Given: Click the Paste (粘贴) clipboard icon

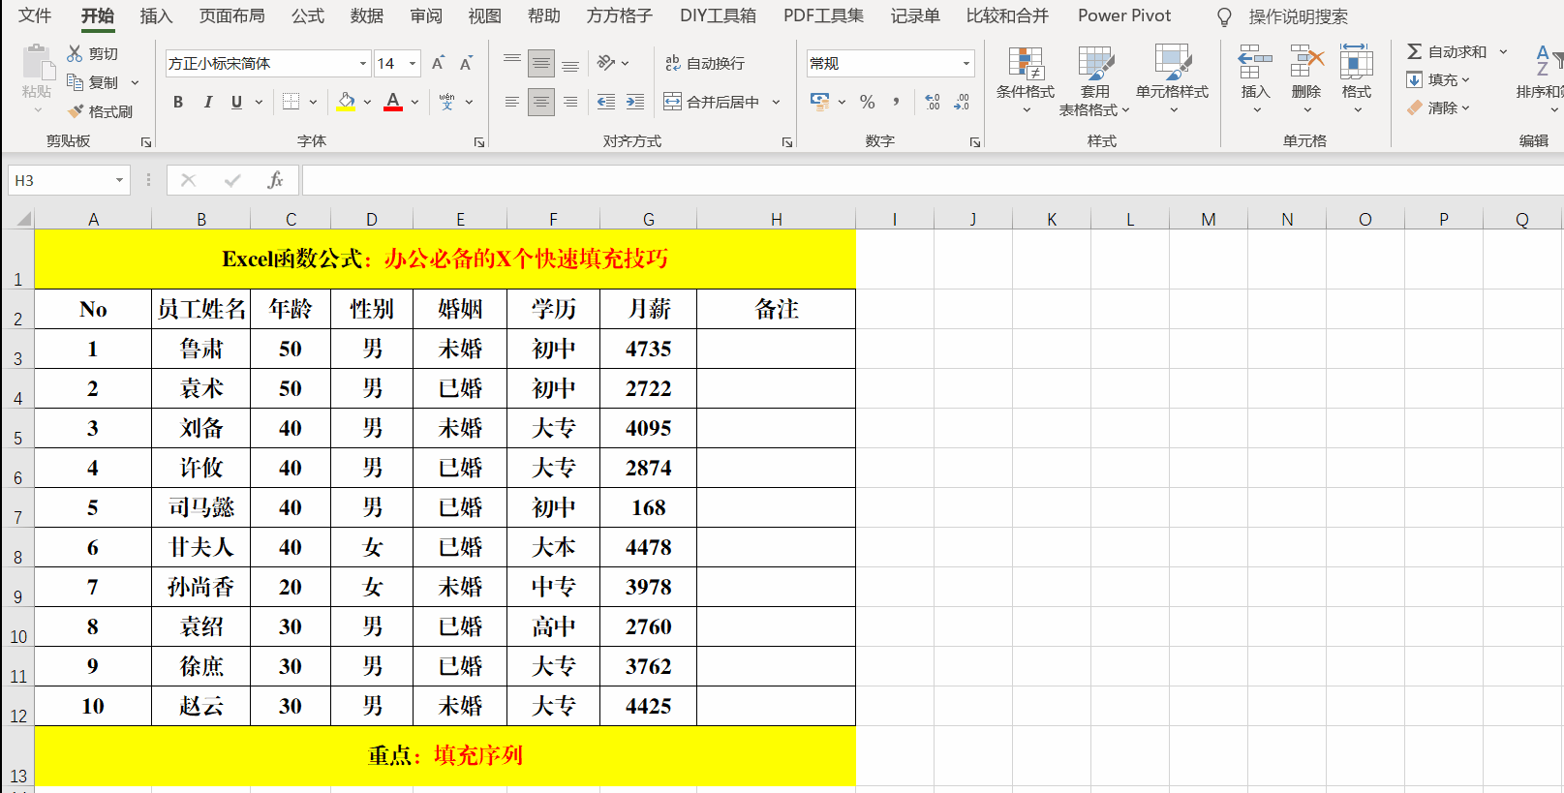Looking at the screenshot, I should pos(38,62).
